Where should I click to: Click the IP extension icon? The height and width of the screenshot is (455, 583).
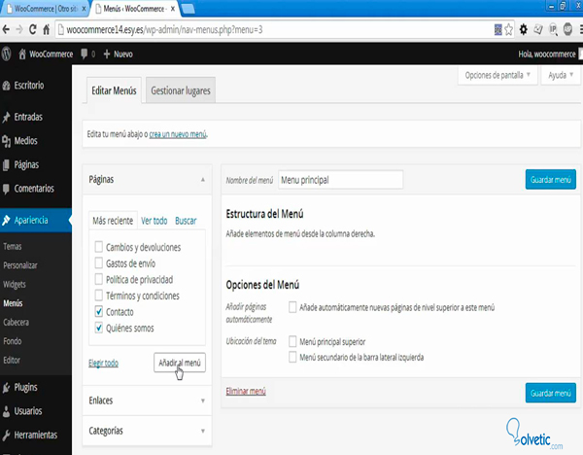(x=553, y=29)
